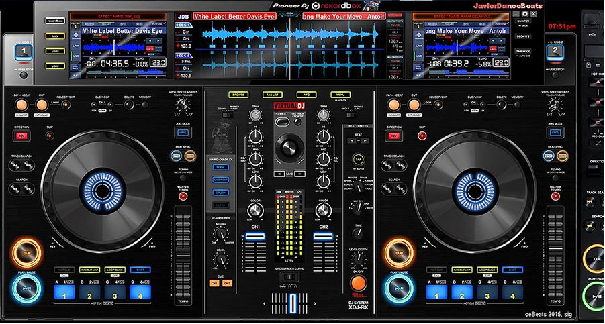Store cue with left deck MEMORY button

coord(144,105)
